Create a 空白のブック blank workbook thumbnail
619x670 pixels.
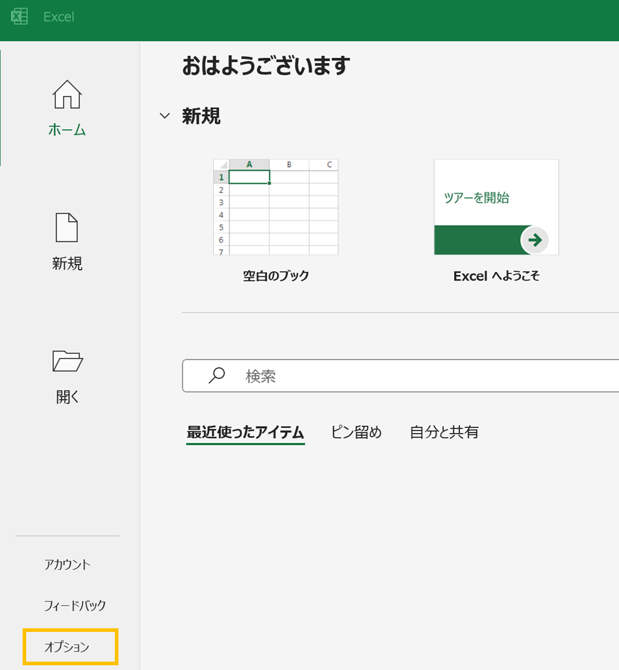pos(276,207)
